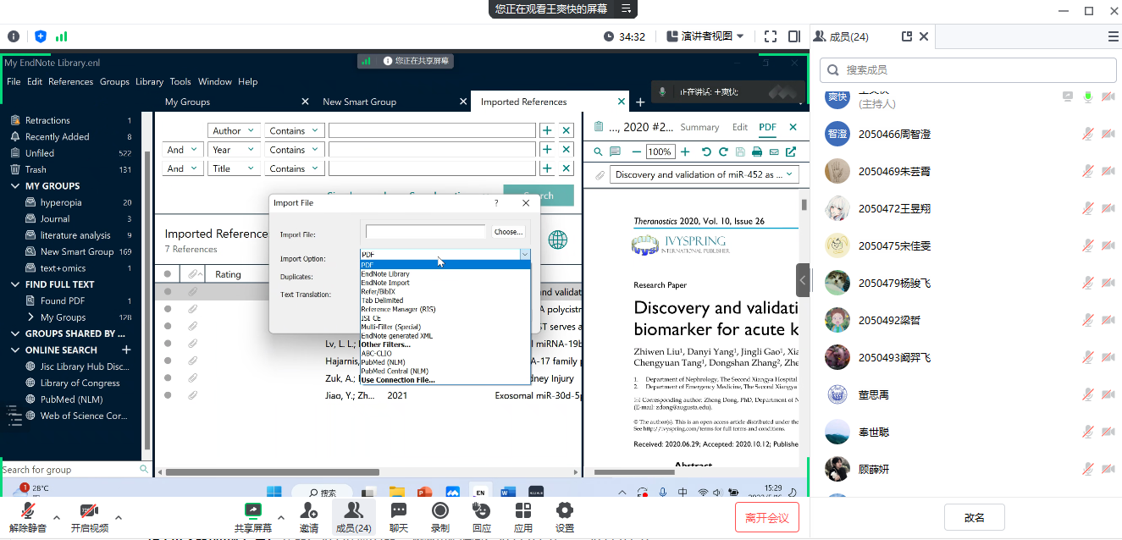This screenshot has height=540, width=1122.
Task: Select PubMed (NLM) online search
Action: pos(73,399)
